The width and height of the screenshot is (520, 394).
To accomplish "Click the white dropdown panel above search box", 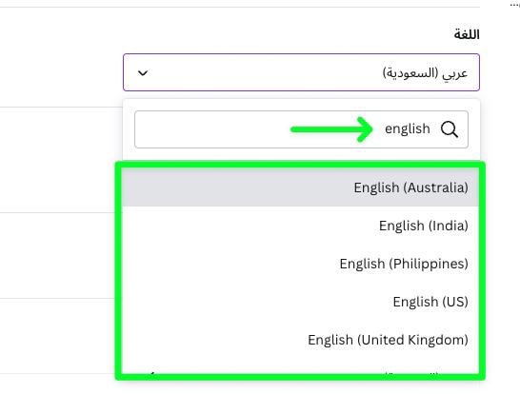I will (301, 105).
